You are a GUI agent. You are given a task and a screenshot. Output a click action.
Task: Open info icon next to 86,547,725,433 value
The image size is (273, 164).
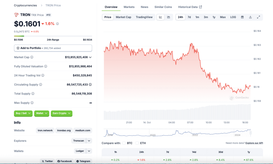pyautogui.click(x=90, y=85)
